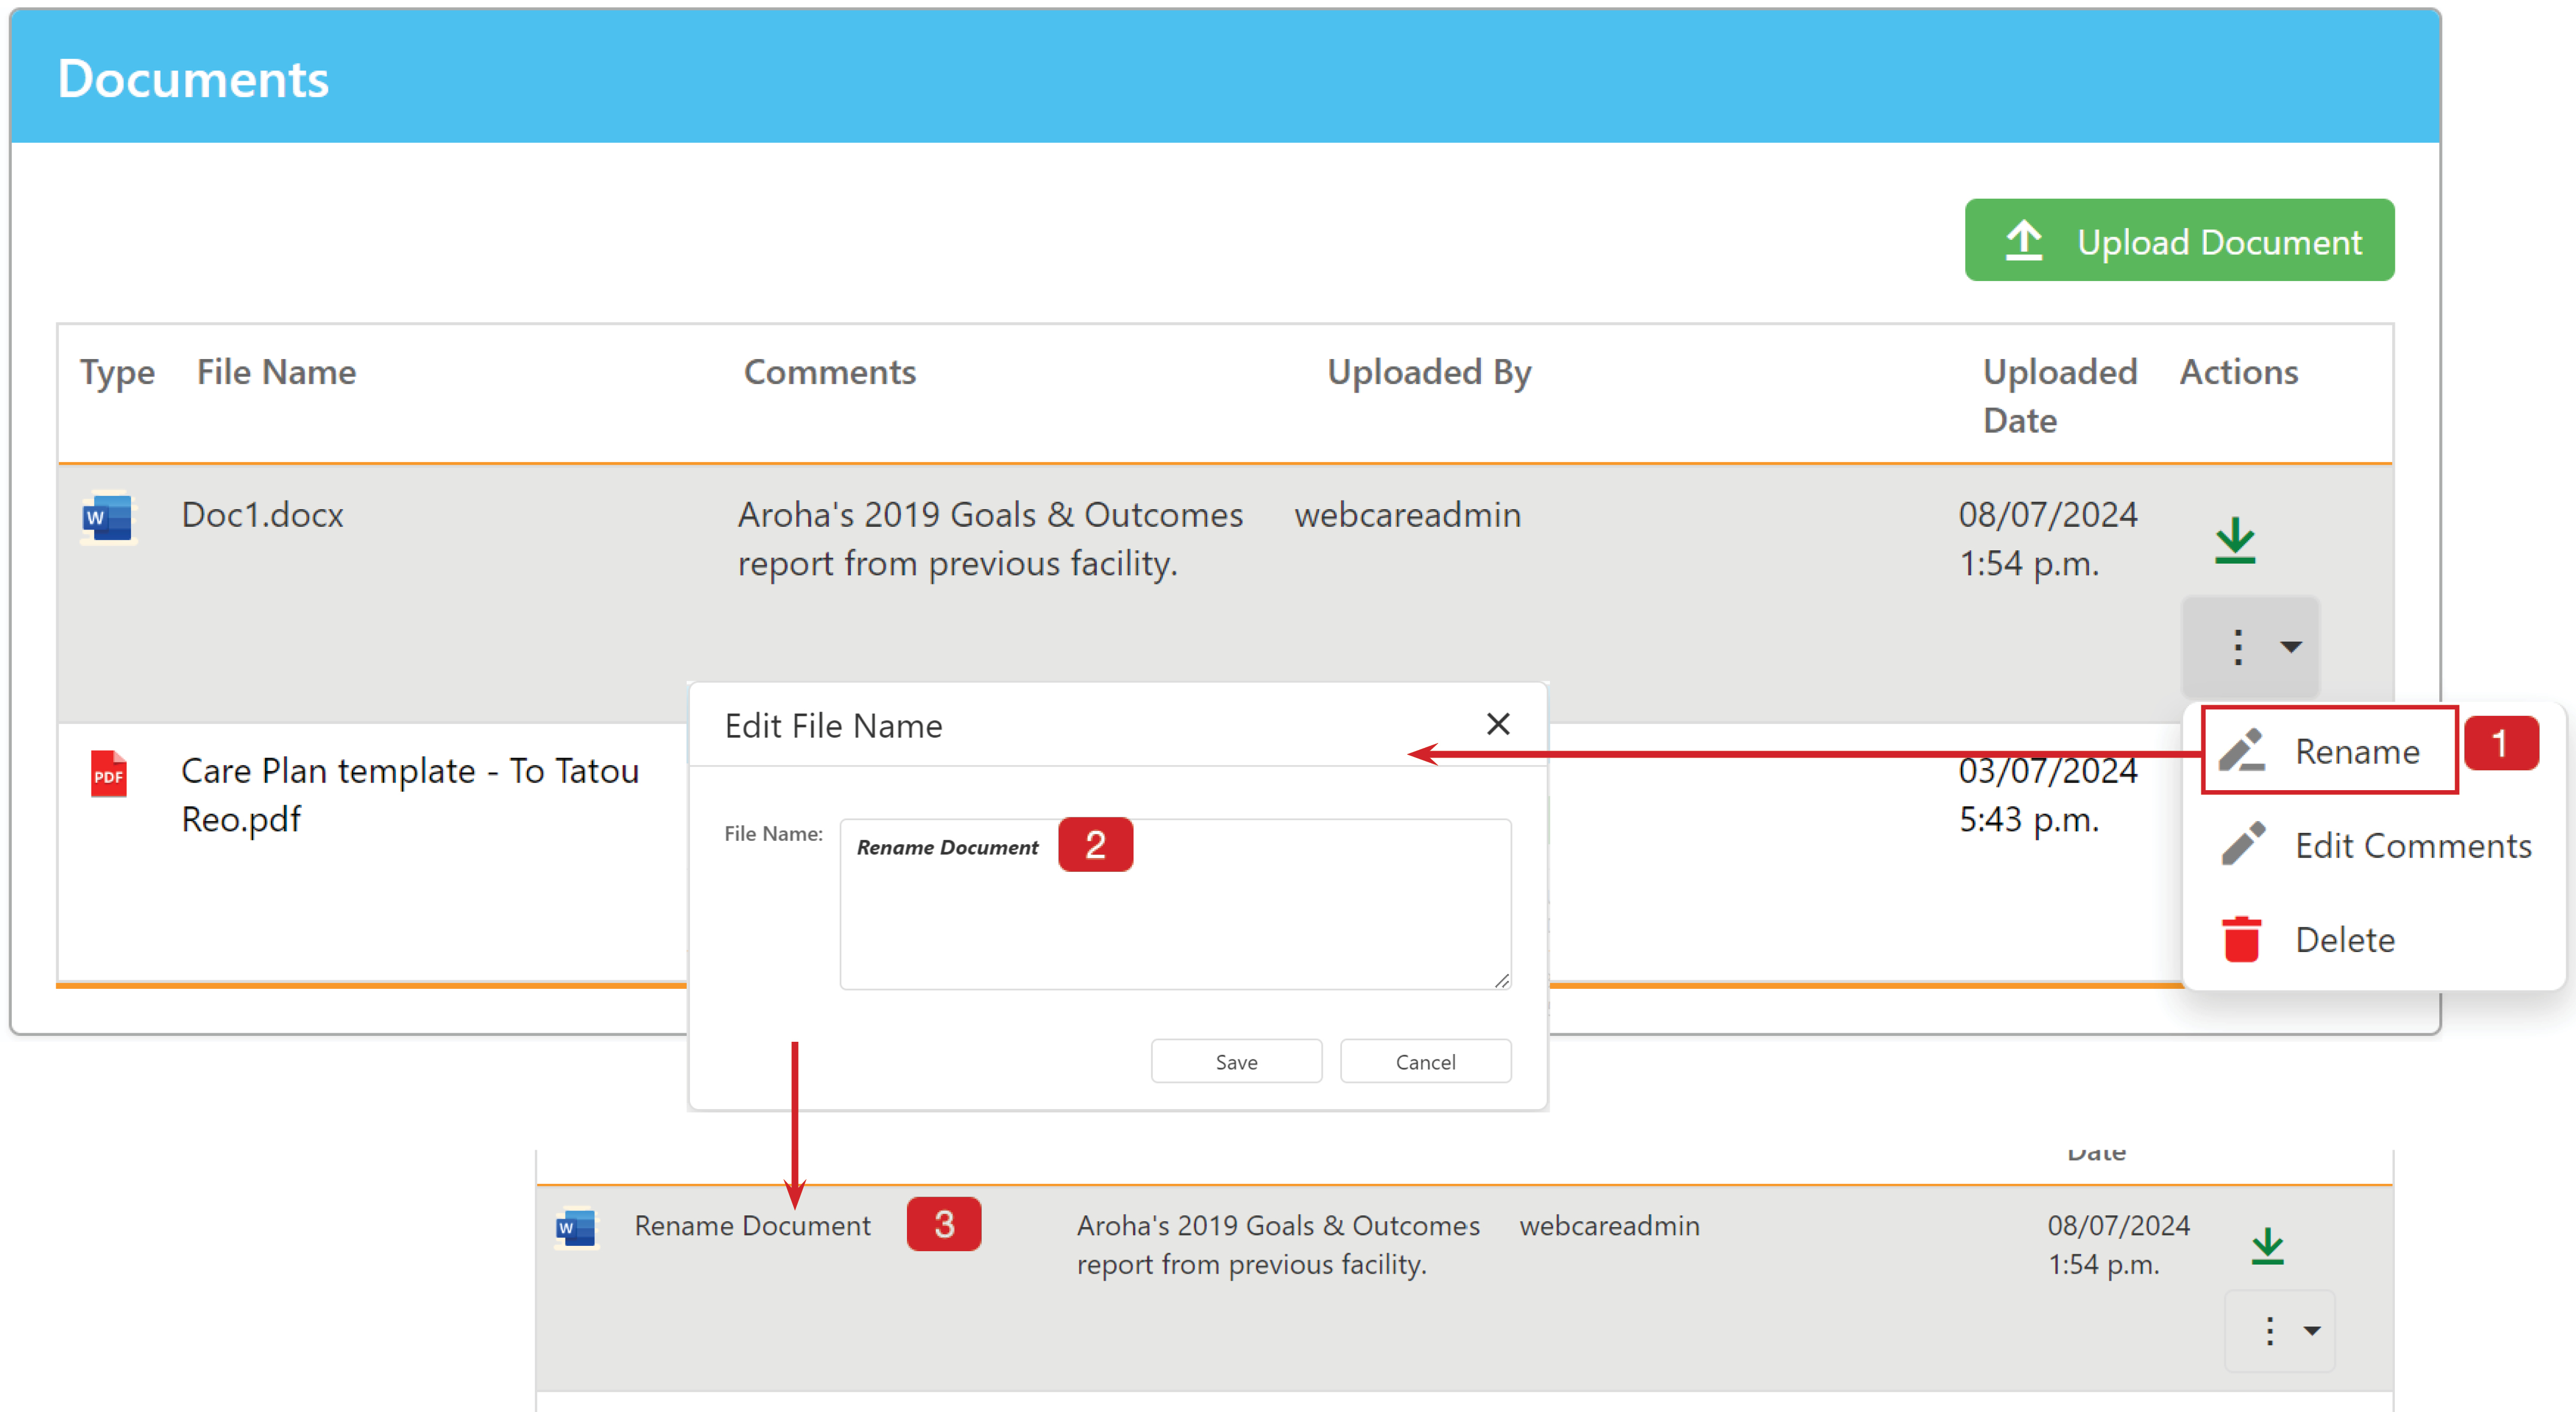Image resolution: width=2576 pixels, height=1412 pixels.
Task: Download the Doc1.docx file
Action: tap(2235, 541)
